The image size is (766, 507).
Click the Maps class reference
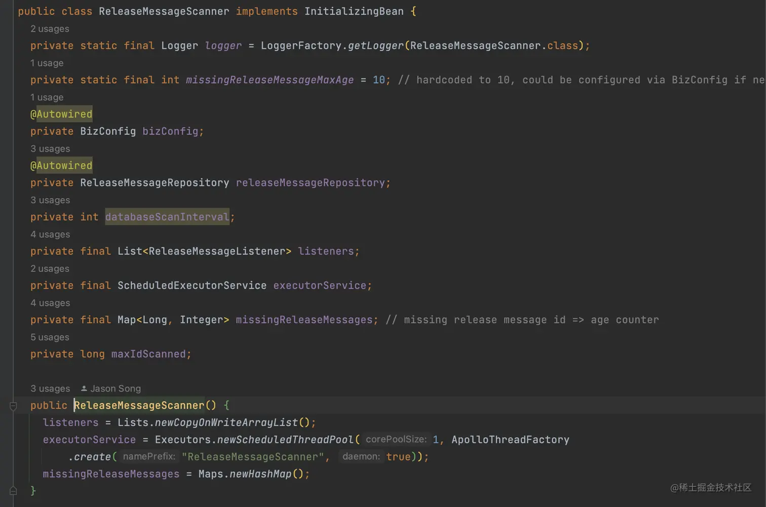pos(211,474)
